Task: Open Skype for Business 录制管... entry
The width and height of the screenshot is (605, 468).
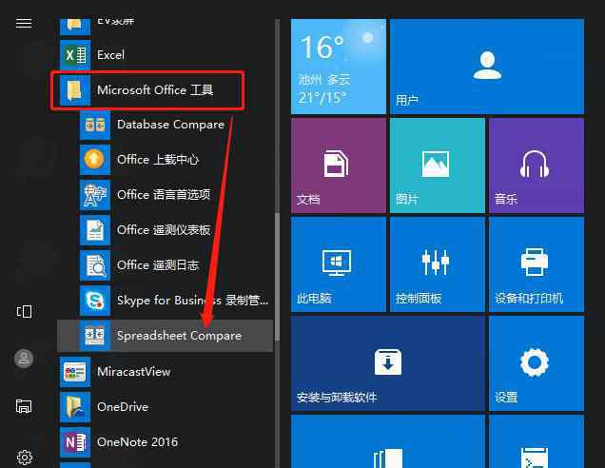Action: coord(192,301)
